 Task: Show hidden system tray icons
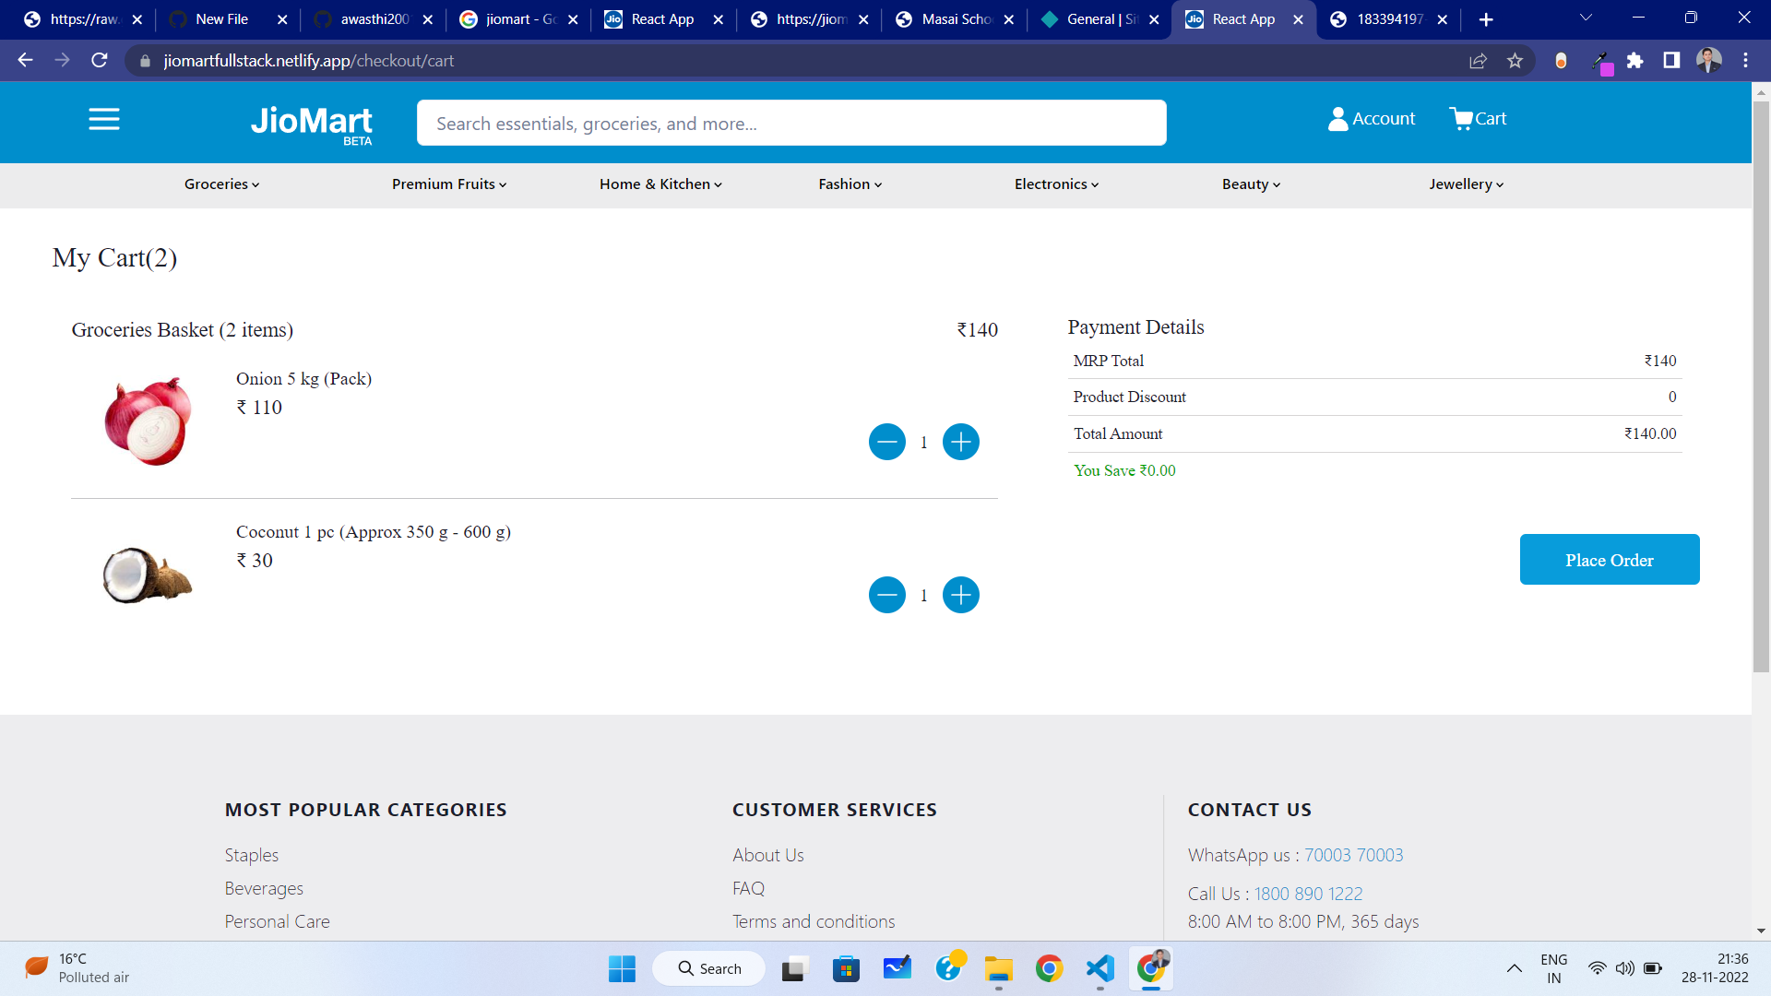click(x=1514, y=968)
